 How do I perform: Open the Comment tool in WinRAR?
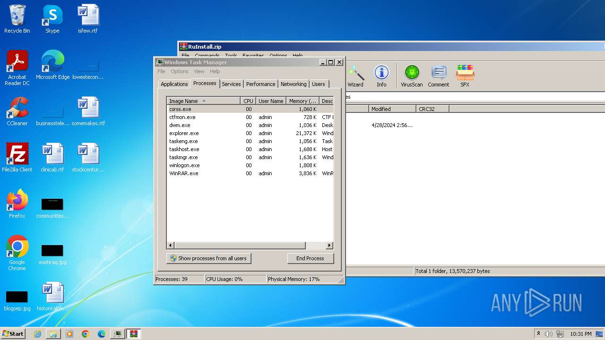coord(439,76)
